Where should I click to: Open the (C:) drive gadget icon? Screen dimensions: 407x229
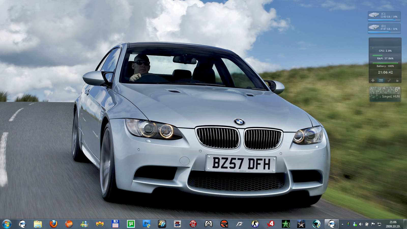[374, 15]
